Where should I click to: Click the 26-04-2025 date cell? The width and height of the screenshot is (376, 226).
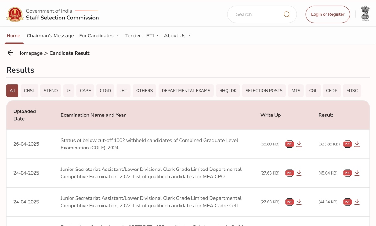coord(26,144)
